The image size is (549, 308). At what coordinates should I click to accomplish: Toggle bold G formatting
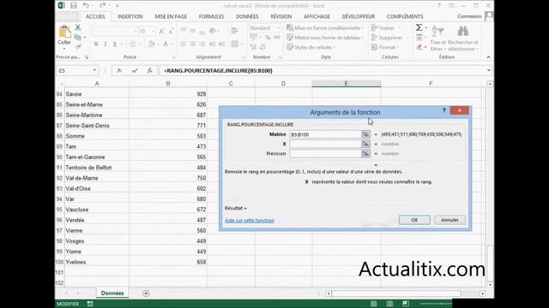pos(96,44)
